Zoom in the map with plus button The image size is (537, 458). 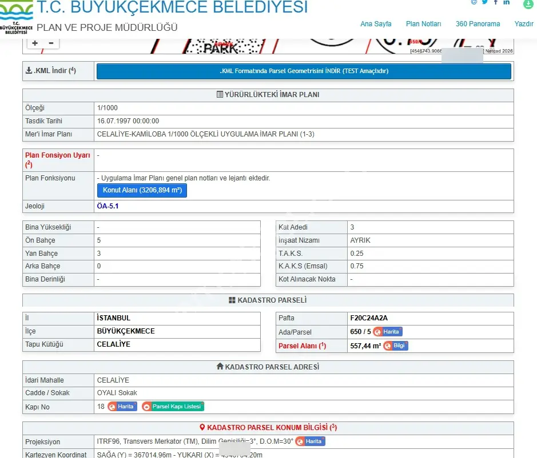coord(34,43)
